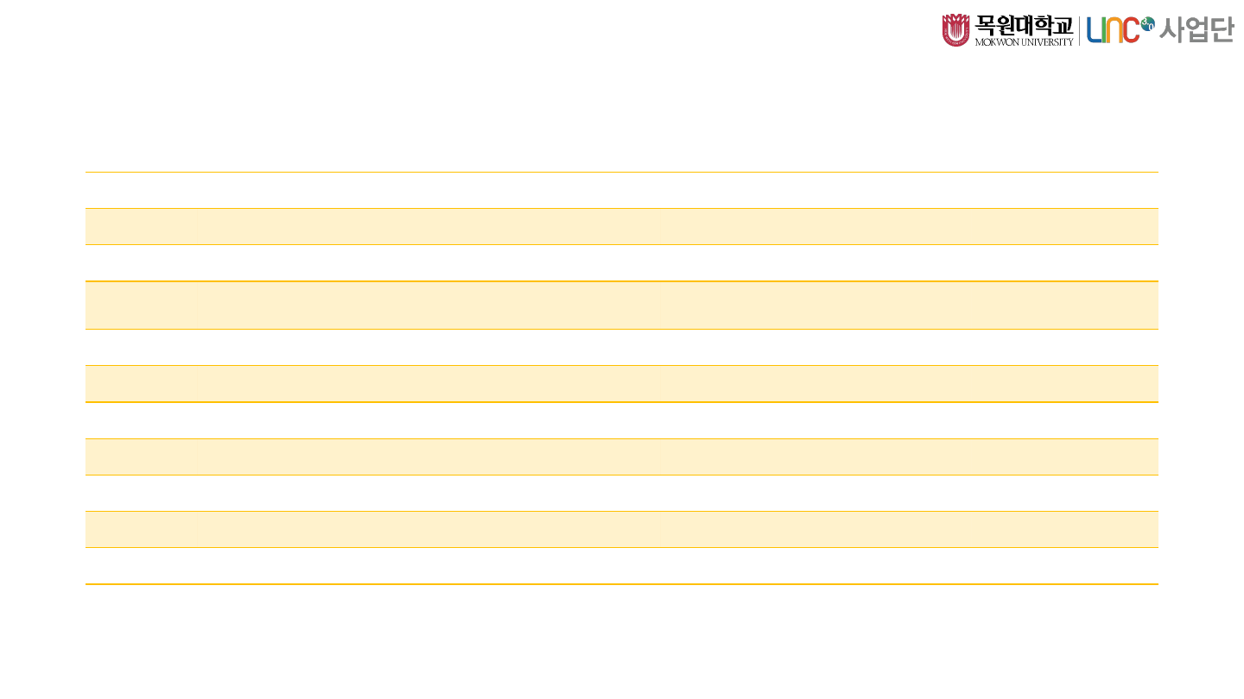The image size is (1244, 699).
Task: Select the first cream-shaded table row
Action: (621, 226)
